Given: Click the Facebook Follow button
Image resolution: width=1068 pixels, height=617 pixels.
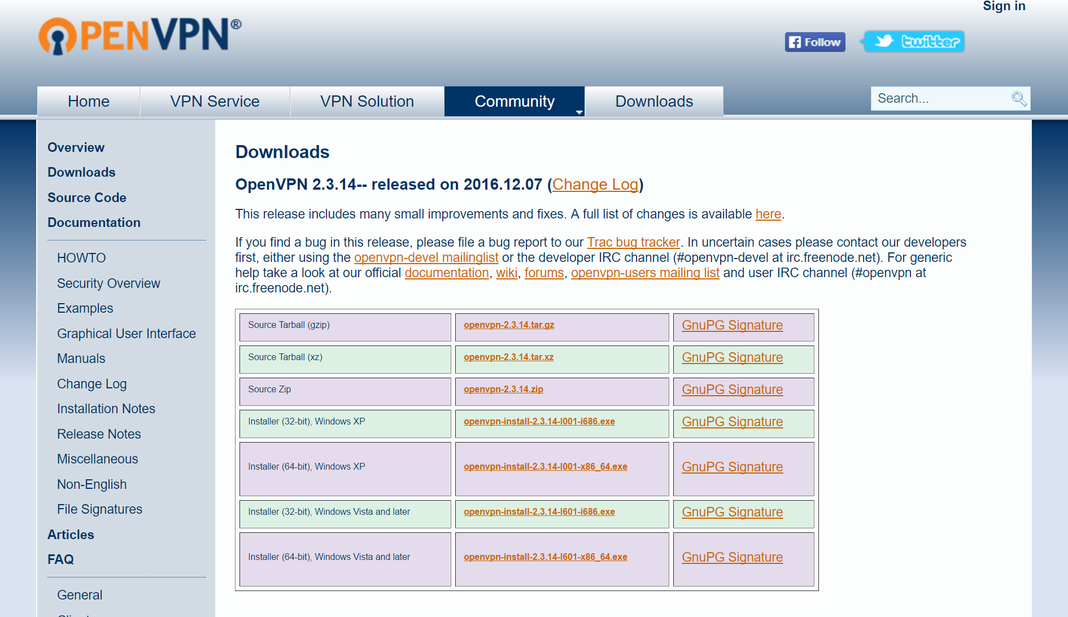Looking at the screenshot, I should [814, 42].
